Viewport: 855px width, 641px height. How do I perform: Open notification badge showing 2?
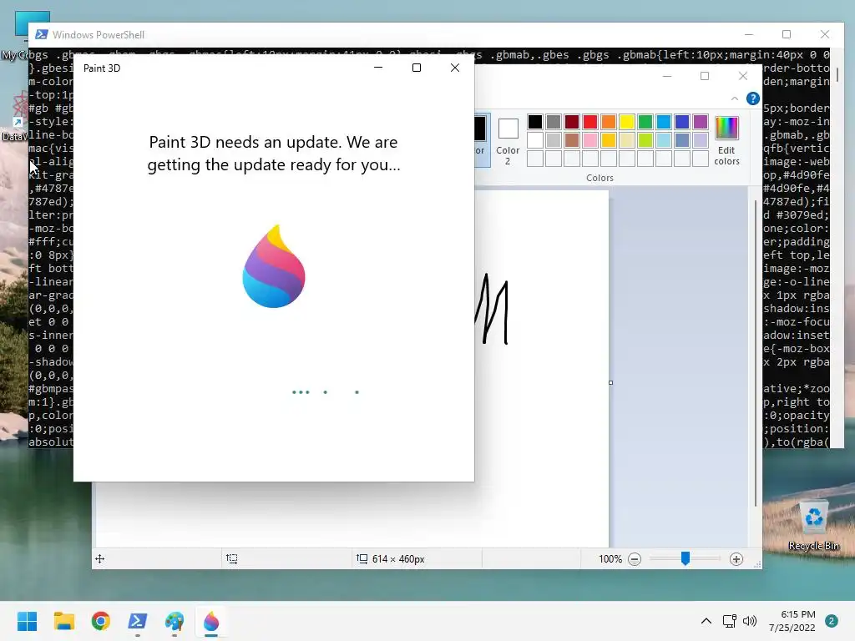pyautogui.click(x=831, y=621)
